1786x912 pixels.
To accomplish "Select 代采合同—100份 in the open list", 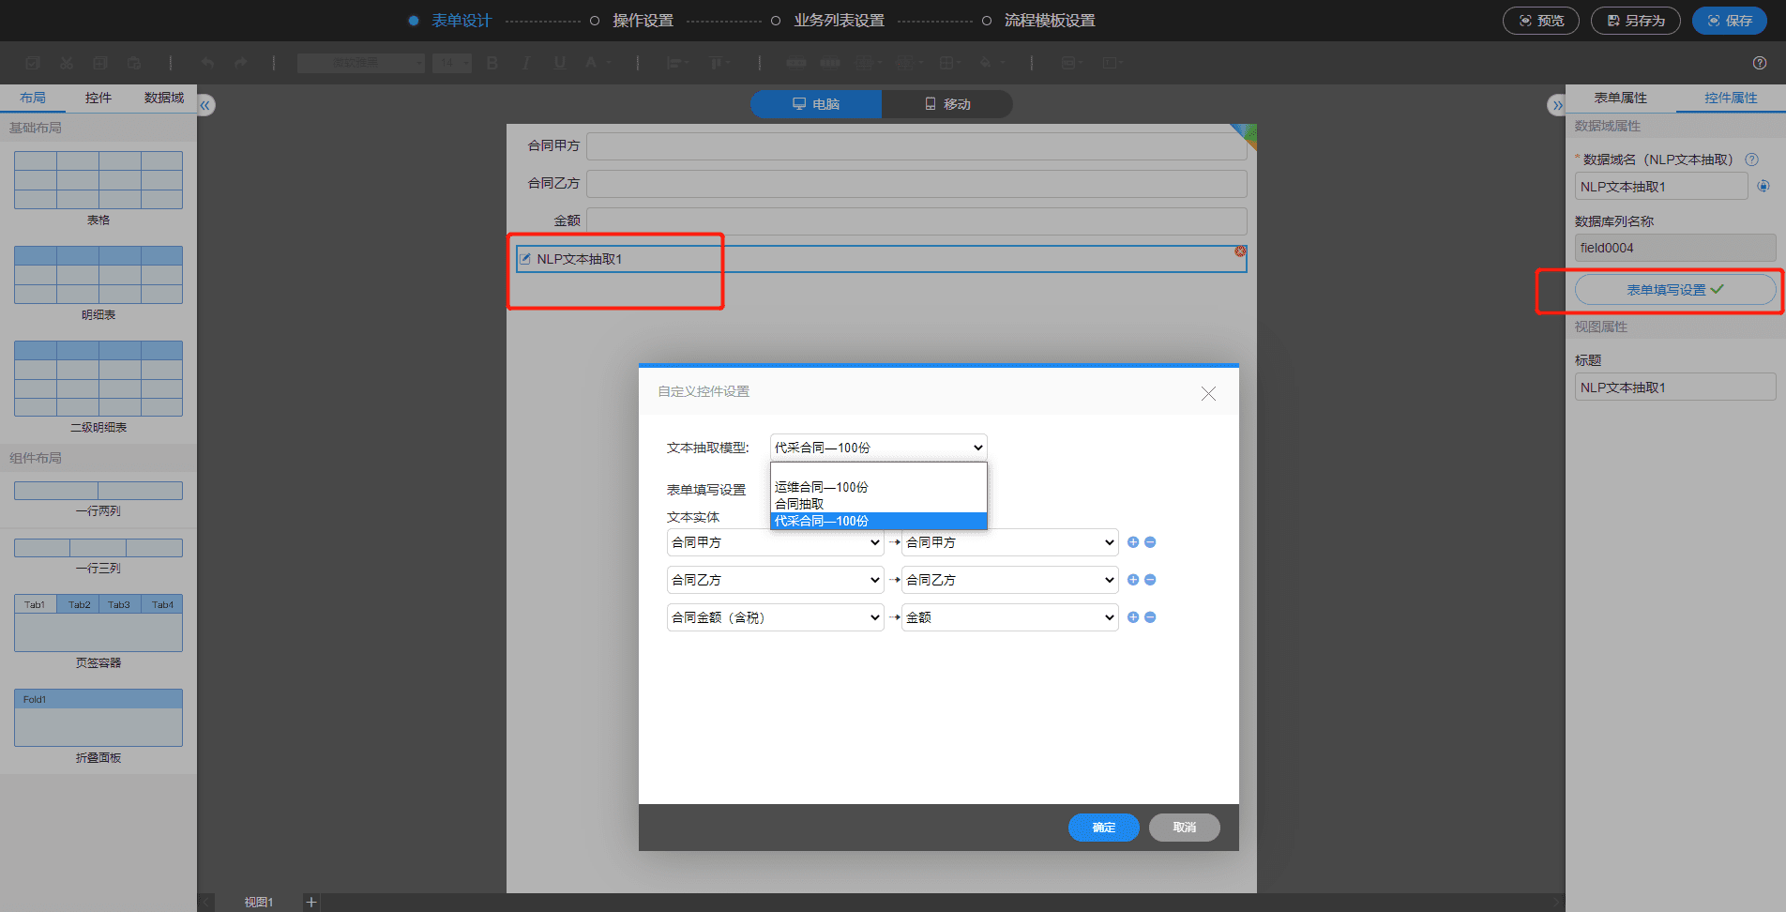I will pos(879,521).
